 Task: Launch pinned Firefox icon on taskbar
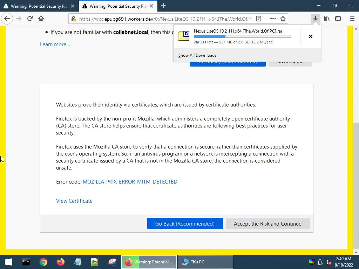point(61,262)
